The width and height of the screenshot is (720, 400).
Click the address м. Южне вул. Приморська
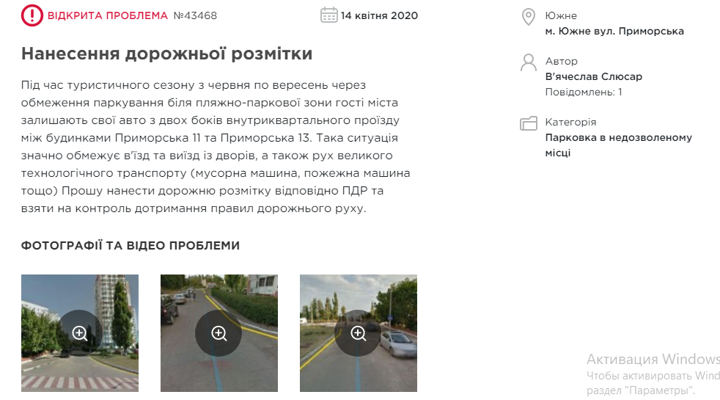(614, 32)
